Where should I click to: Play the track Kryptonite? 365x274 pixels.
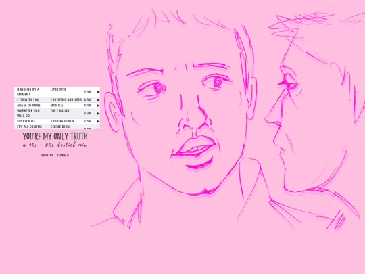pyautogui.click(x=98, y=121)
